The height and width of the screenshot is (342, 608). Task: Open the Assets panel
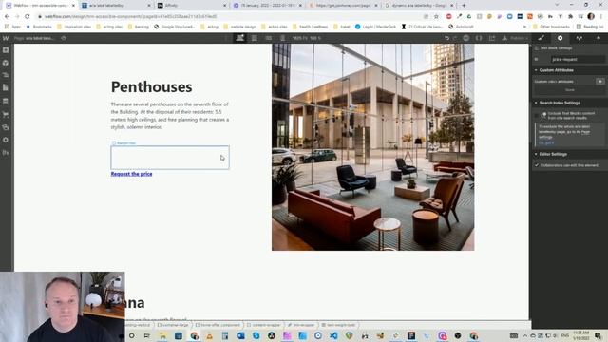[x=6, y=127]
